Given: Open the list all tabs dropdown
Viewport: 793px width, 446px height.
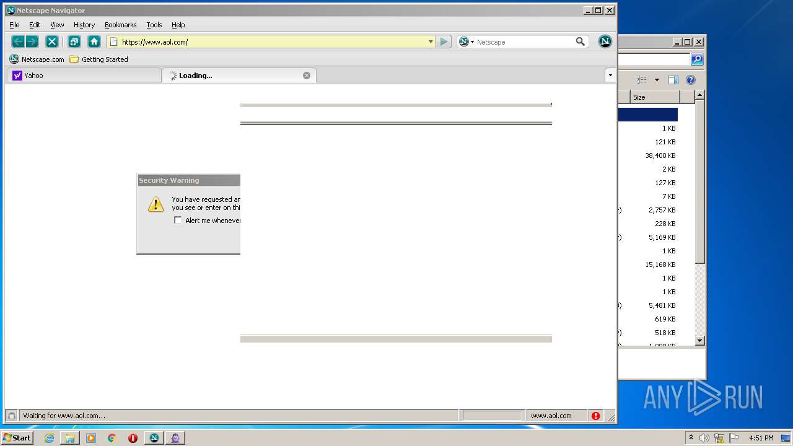Looking at the screenshot, I should tap(610, 76).
